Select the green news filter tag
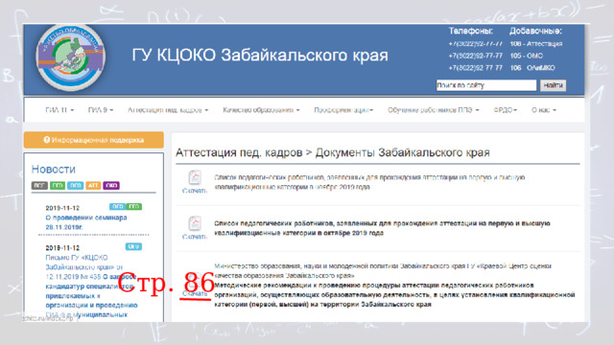The height and width of the screenshot is (345, 614). (58, 185)
